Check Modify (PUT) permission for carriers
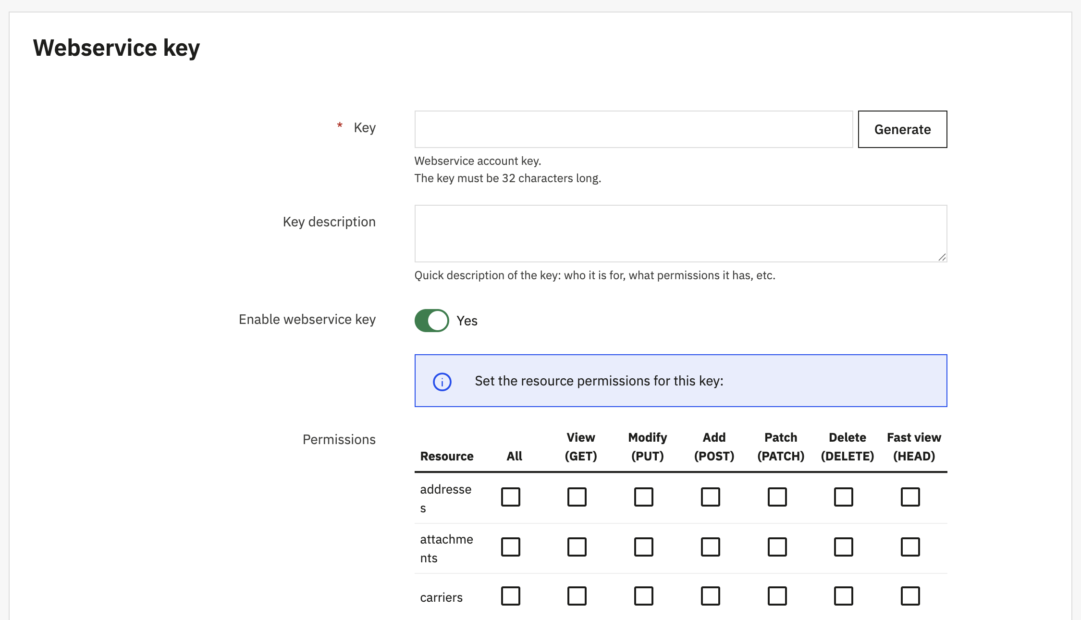The image size is (1081, 620). [x=644, y=596]
